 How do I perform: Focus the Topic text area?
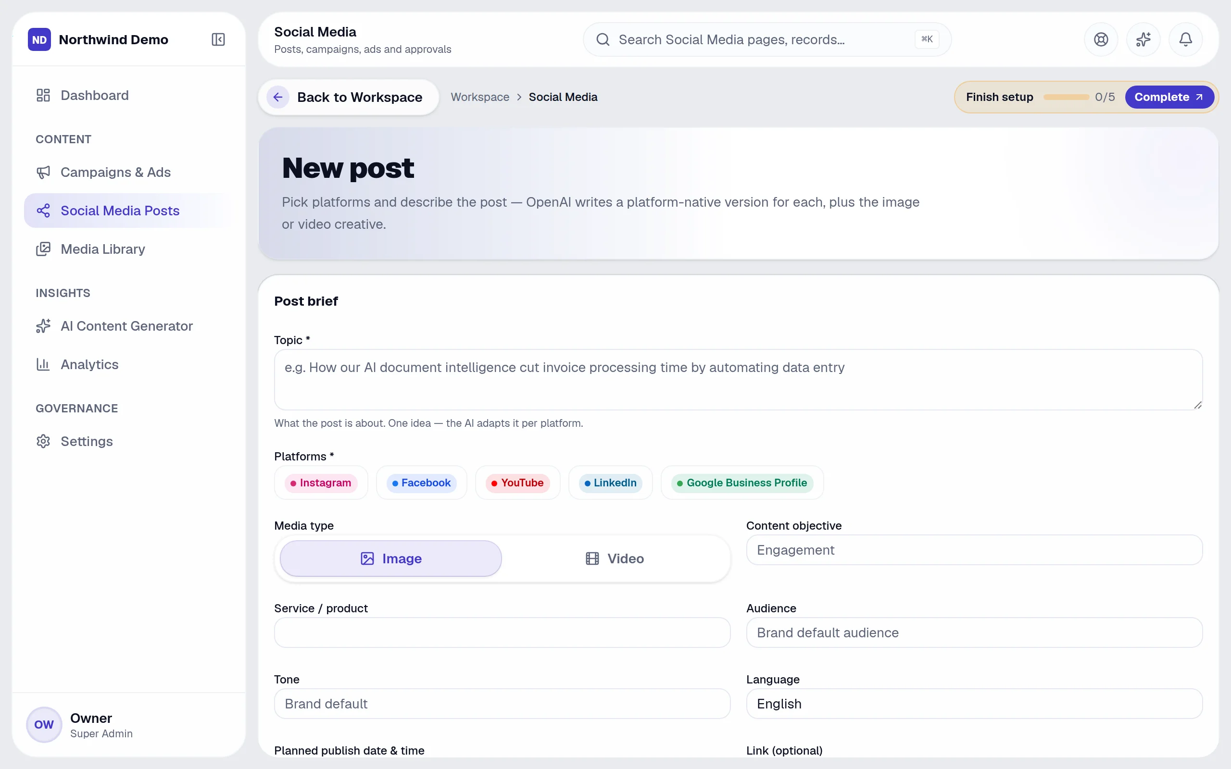[738, 379]
